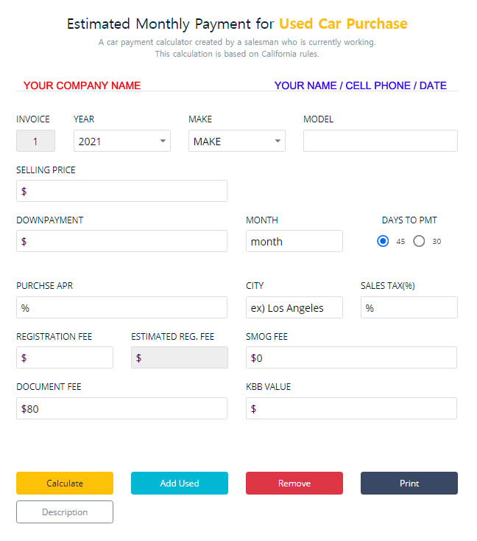Open the YEAR dropdown showing 2021
Screen dimensions: 477x541
pos(122,142)
